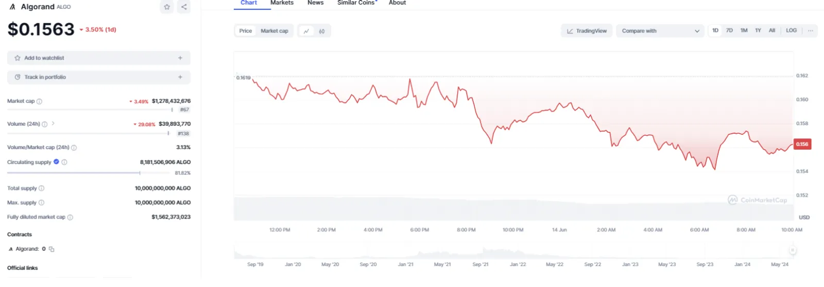Expand Add to watchlist plus
Viewport: 824px width, 287px height.
point(180,58)
